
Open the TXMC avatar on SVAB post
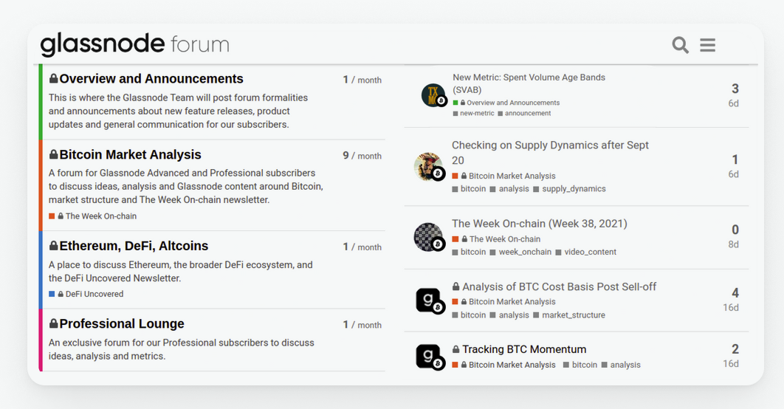[x=433, y=95]
